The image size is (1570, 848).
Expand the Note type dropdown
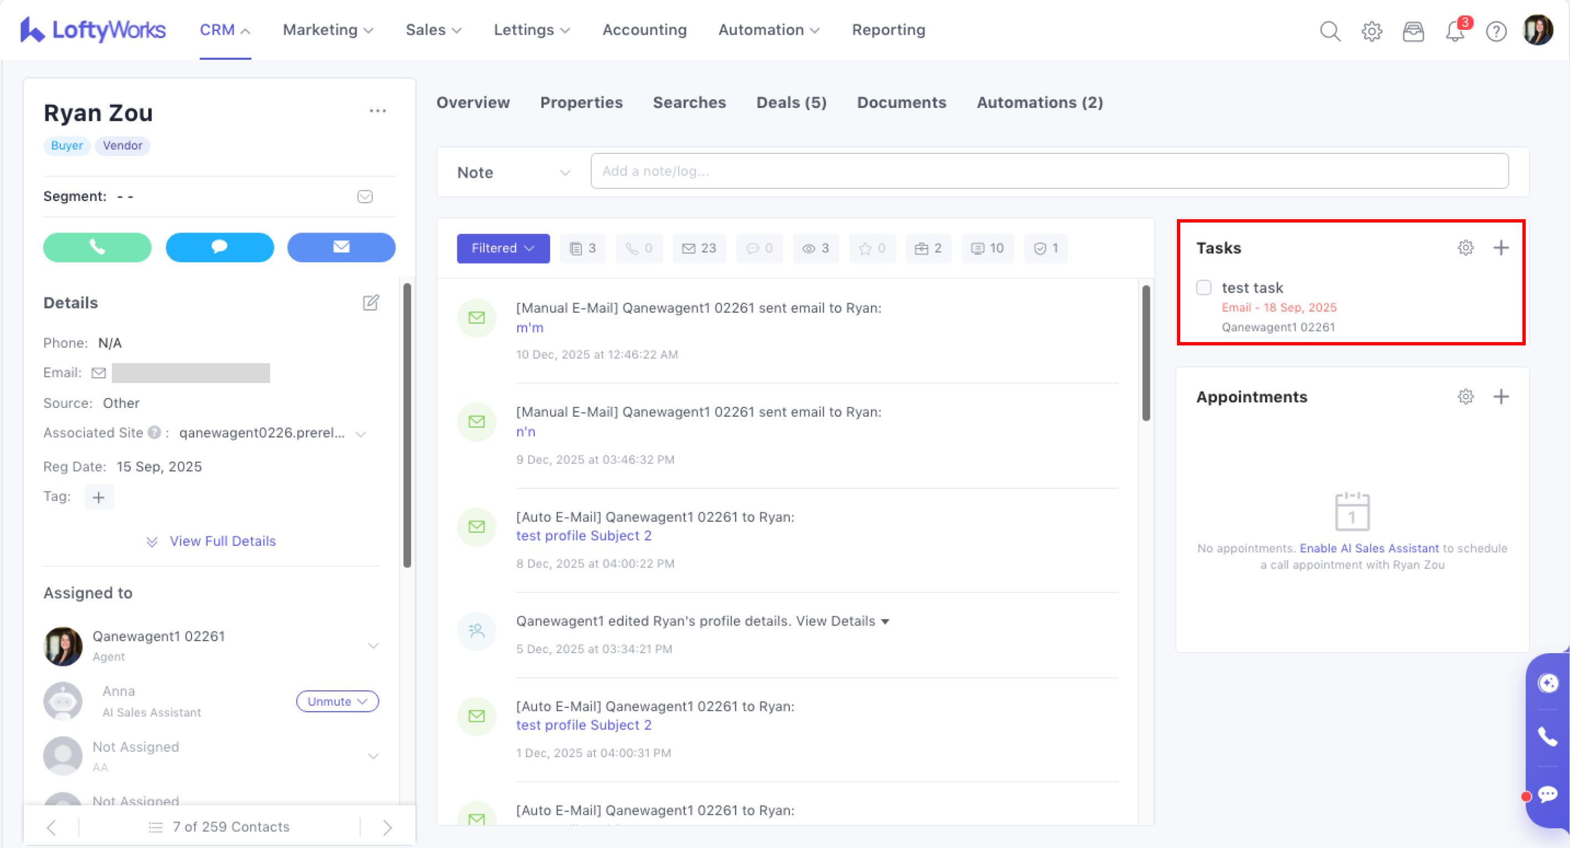click(513, 172)
